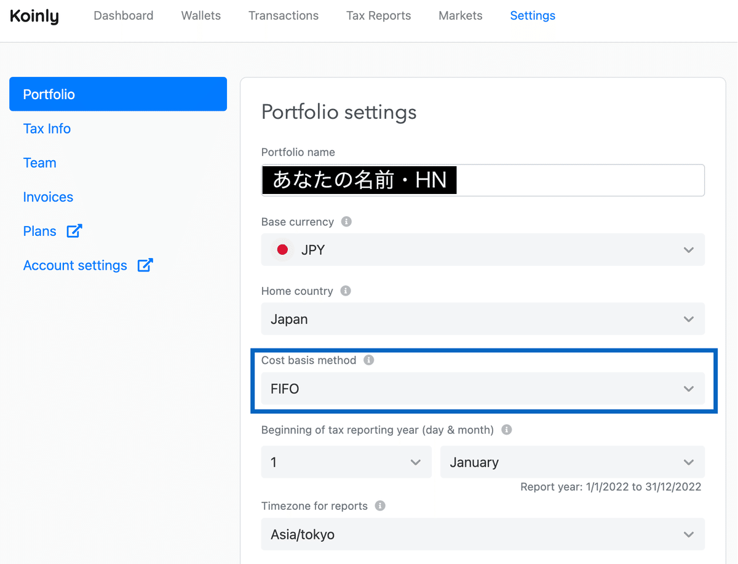Show the Timezone for reports info icon
Viewport: 738px width, 564px height.
tap(380, 506)
